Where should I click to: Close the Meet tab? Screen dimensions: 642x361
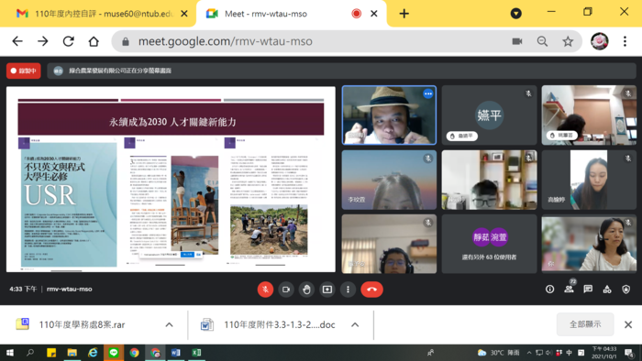click(374, 14)
